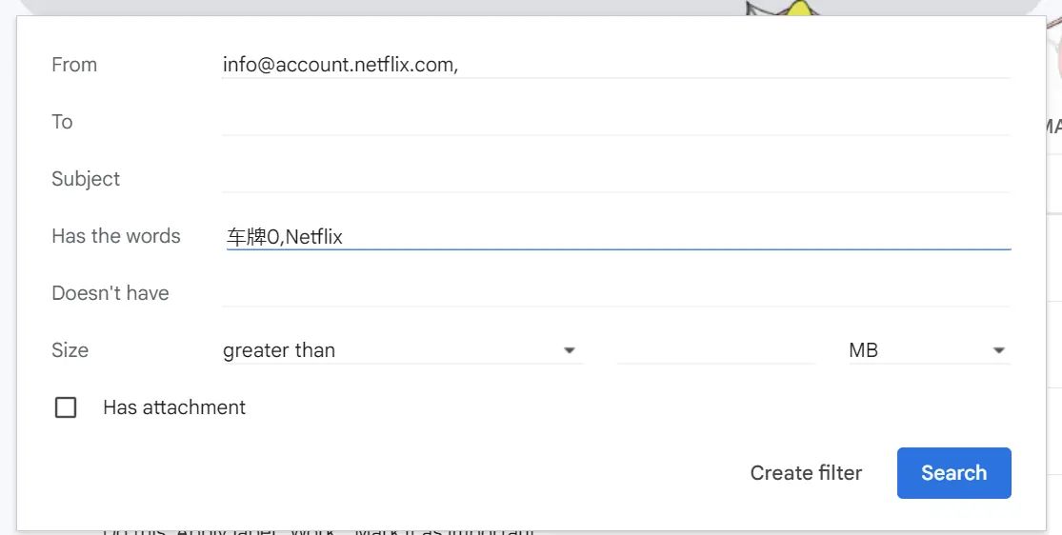Enable the Has attachment checkbox

click(66, 407)
